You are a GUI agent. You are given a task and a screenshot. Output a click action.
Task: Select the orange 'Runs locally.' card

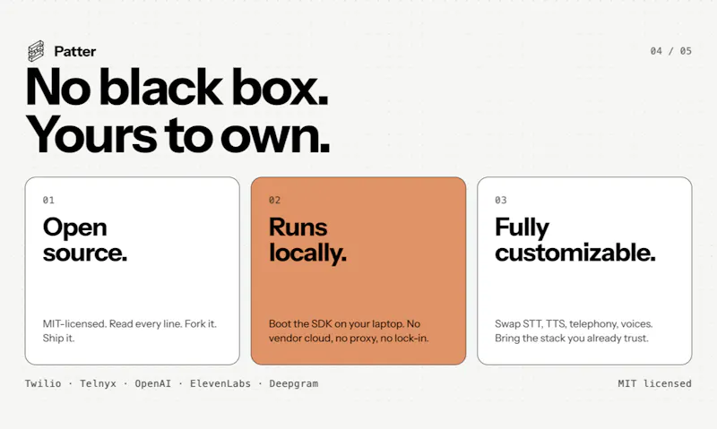(358, 270)
